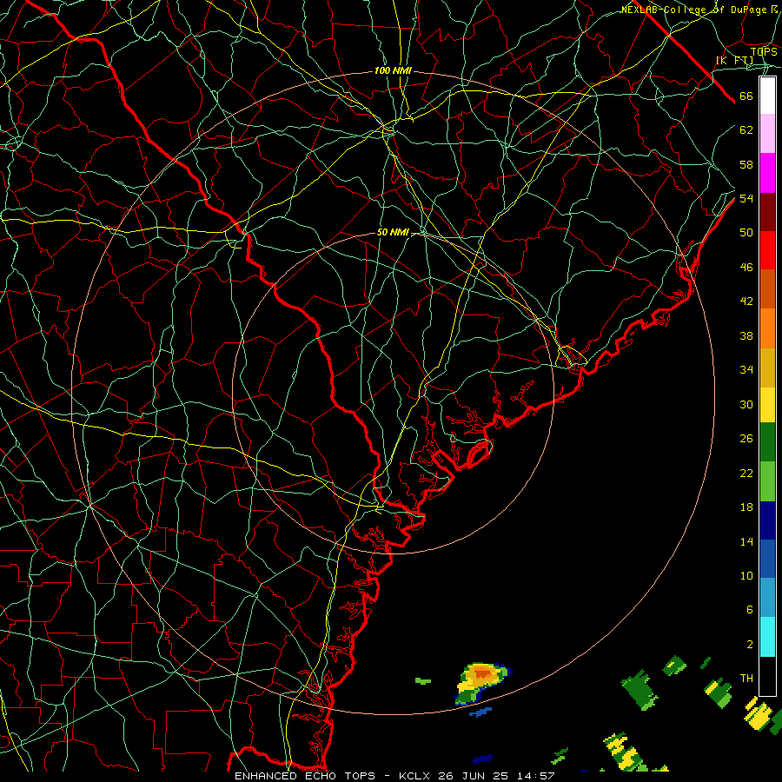The width and height of the screenshot is (782, 782).
Task: Click the bright red 46-50 kft swatch
Action: point(767,250)
